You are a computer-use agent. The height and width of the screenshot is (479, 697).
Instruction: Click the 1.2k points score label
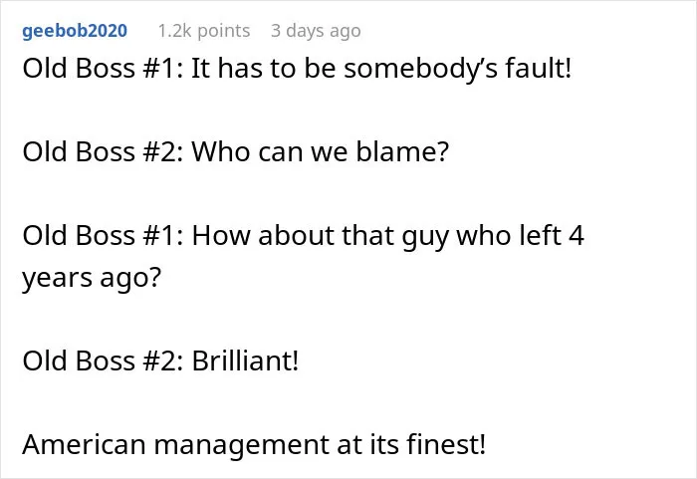204,31
